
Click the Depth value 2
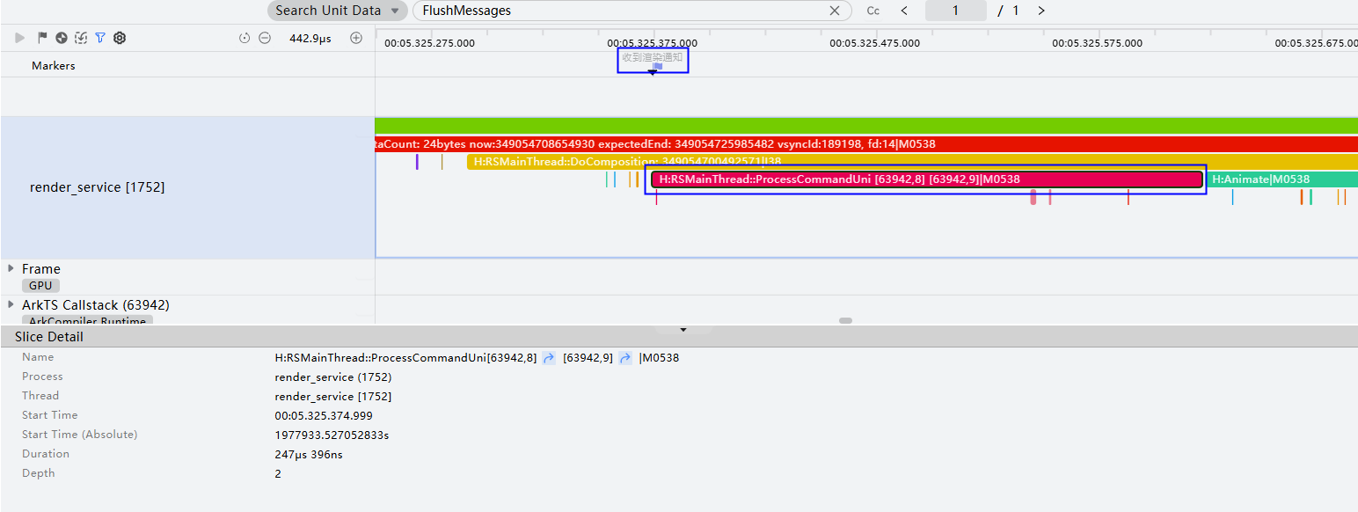coord(278,473)
